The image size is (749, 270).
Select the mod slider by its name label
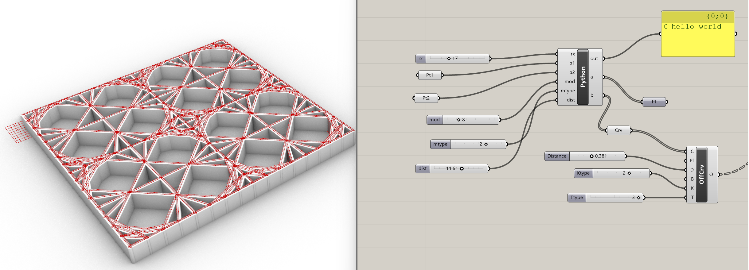[x=435, y=120]
